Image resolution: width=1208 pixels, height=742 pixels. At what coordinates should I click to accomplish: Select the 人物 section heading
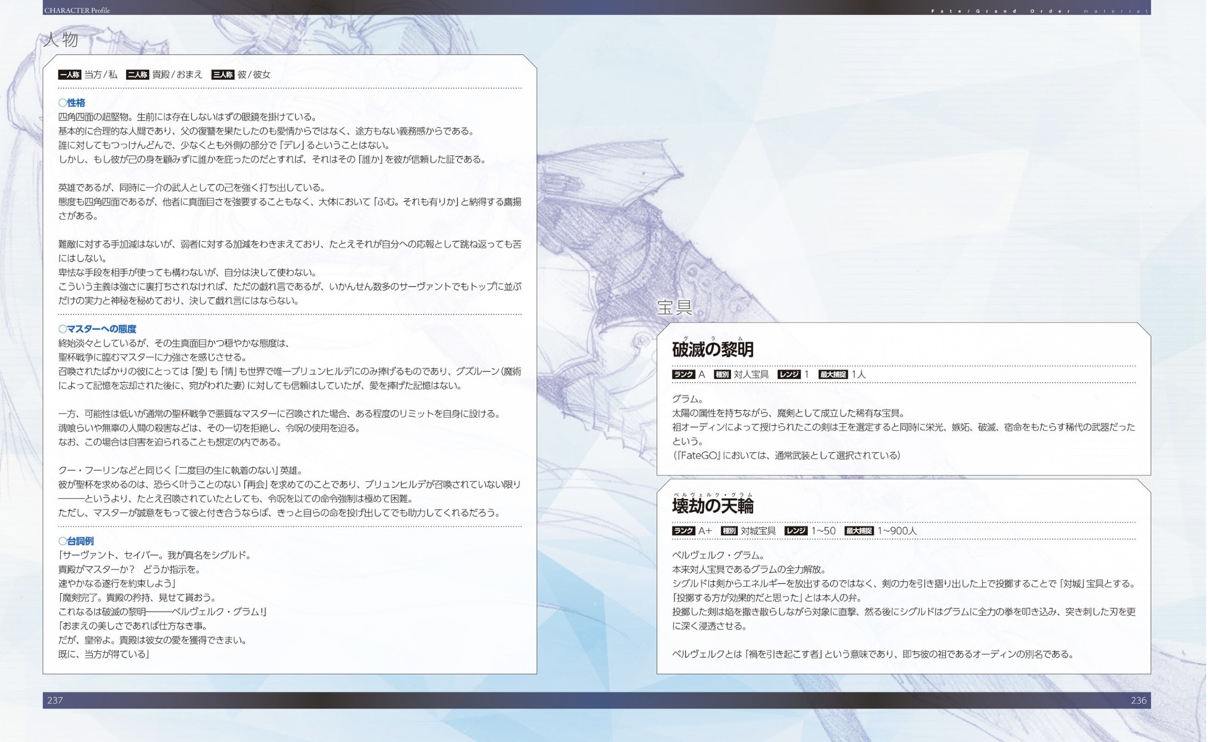[x=61, y=39]
